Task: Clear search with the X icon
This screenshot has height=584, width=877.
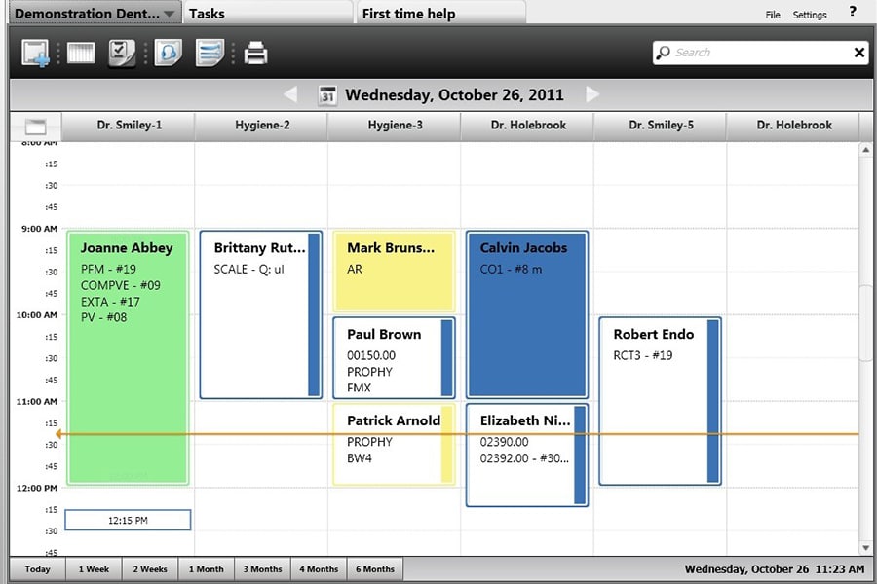Action: tap(859, 53)
